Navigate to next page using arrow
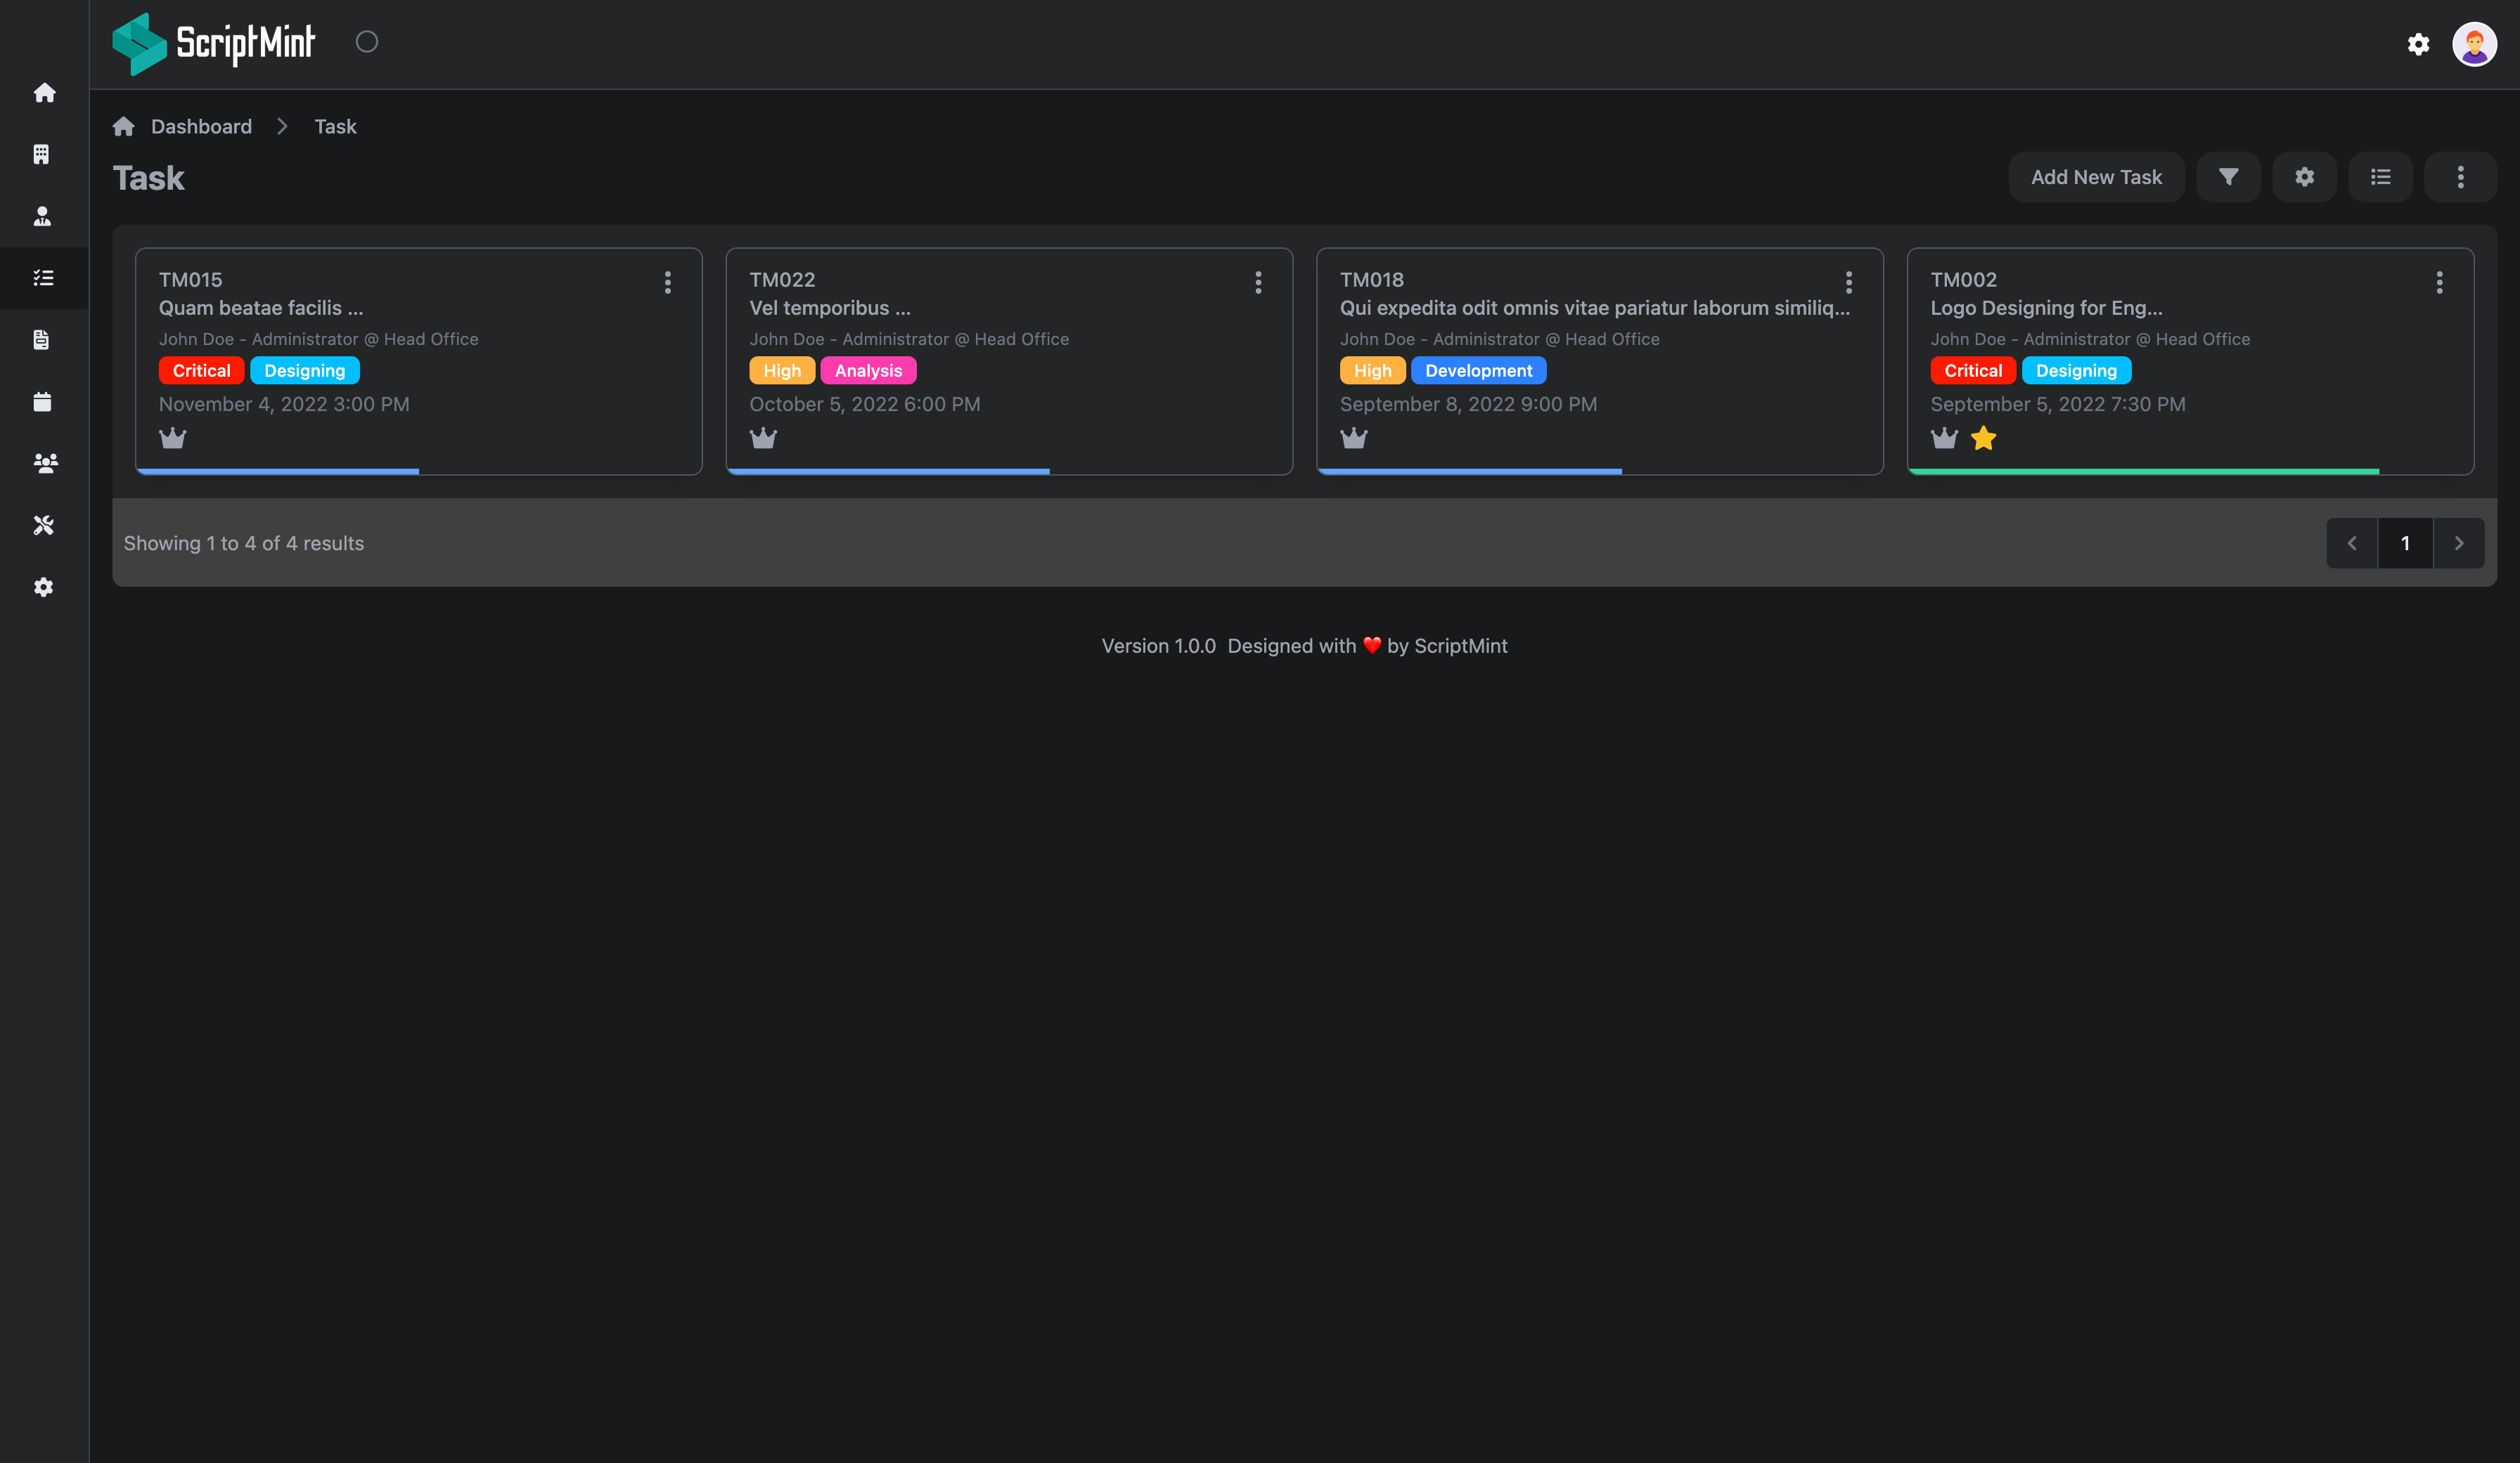The image size is (2520, 1463). (2459, 543)
